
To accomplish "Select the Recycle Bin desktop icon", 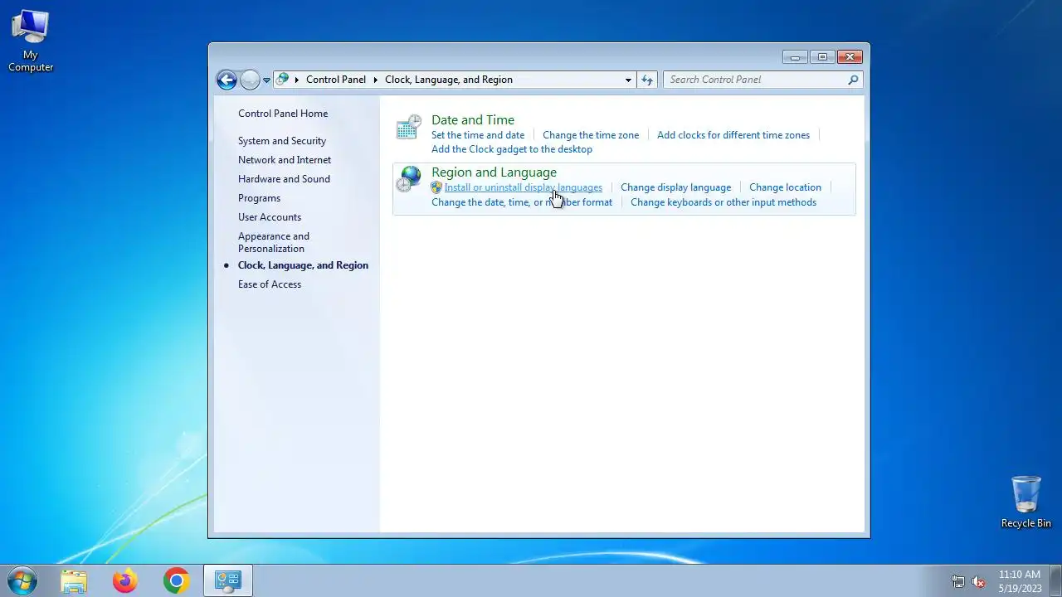I will pyautogui.click(x=1026, y=502).
